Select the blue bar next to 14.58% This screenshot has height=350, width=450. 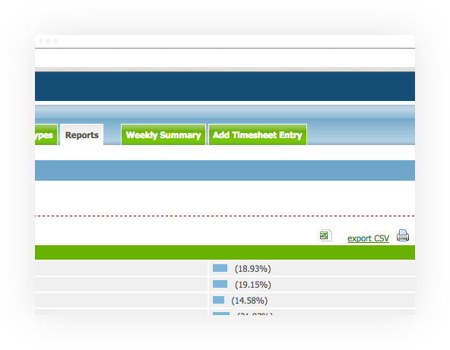click(x=218, y=300)
